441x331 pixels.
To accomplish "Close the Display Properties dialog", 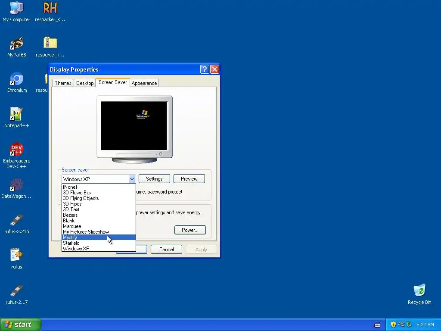I will coord(214,69).
